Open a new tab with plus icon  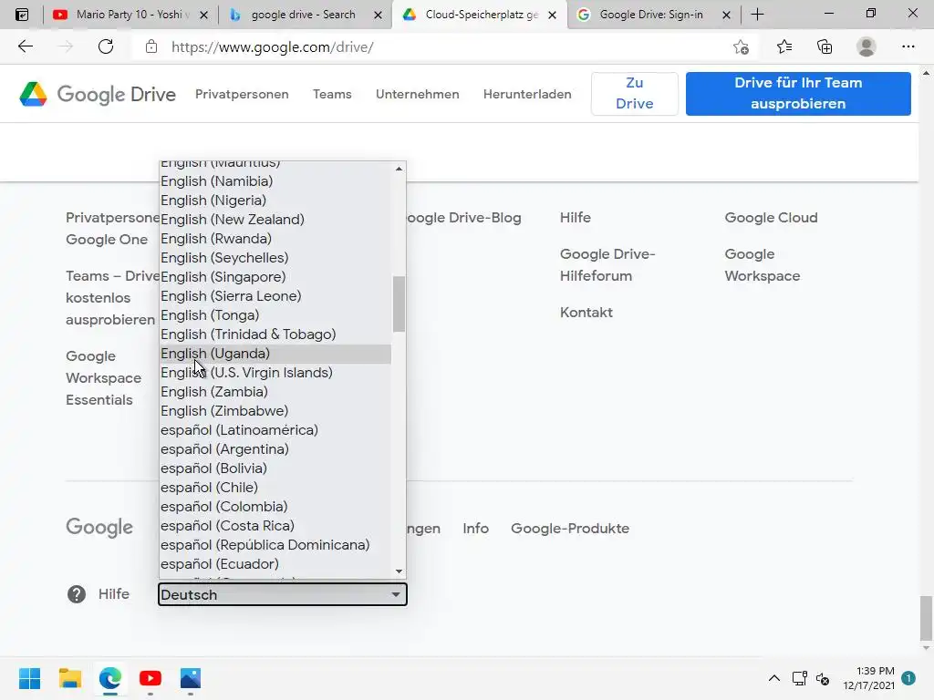tap(757, 15)
